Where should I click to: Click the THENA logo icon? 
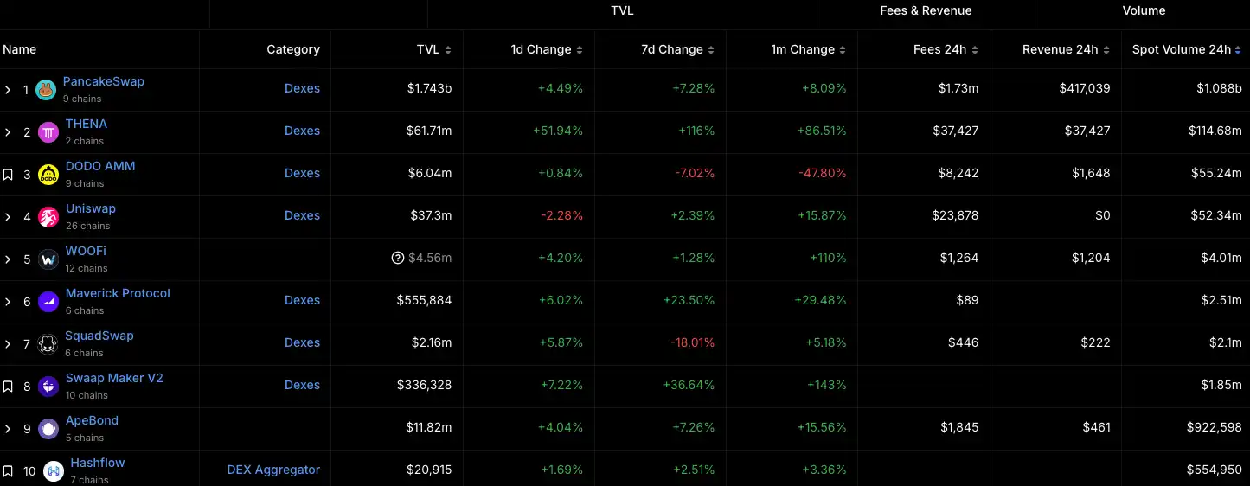coord(48,131)
